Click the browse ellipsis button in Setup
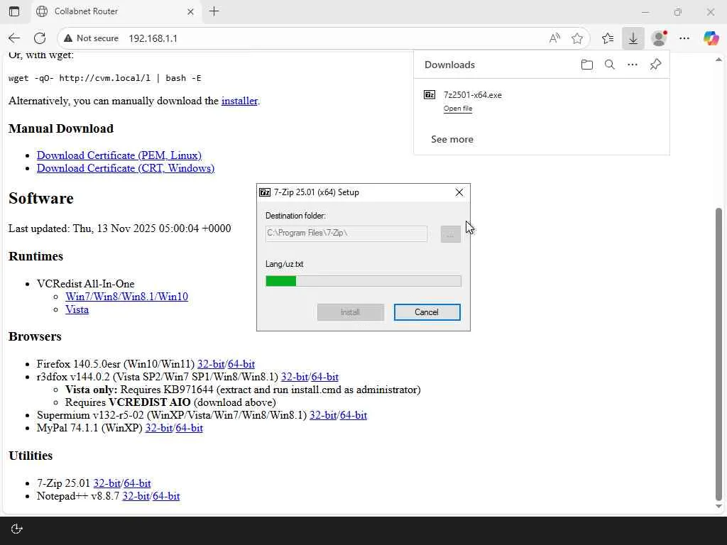 tap(451, 234)
